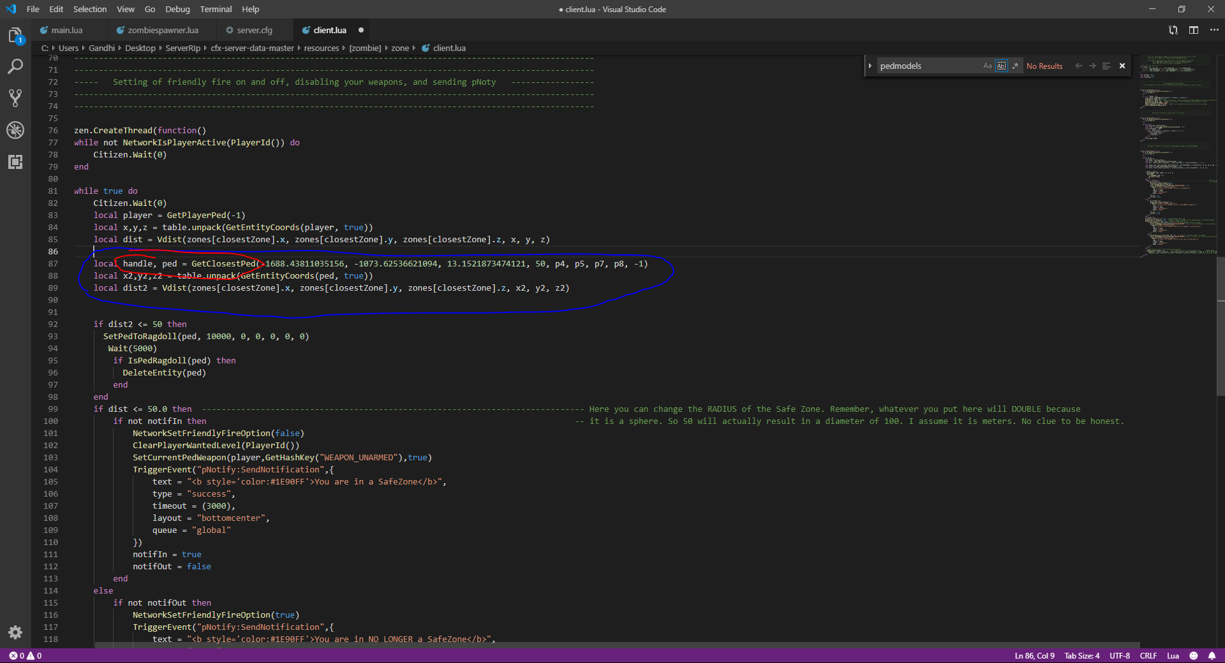This screenshot has width=1225, height=663.
Task: Toggle Match Whole Word in find widget
Action: [x=1001, y=66]
